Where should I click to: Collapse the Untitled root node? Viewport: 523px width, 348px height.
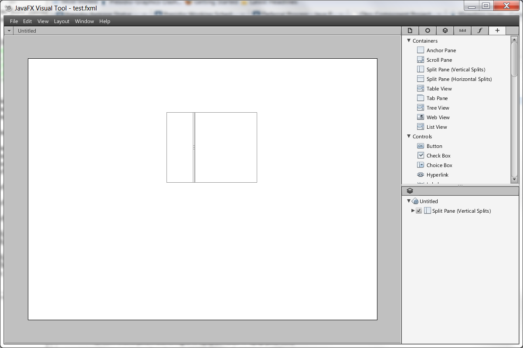point(409,201)
